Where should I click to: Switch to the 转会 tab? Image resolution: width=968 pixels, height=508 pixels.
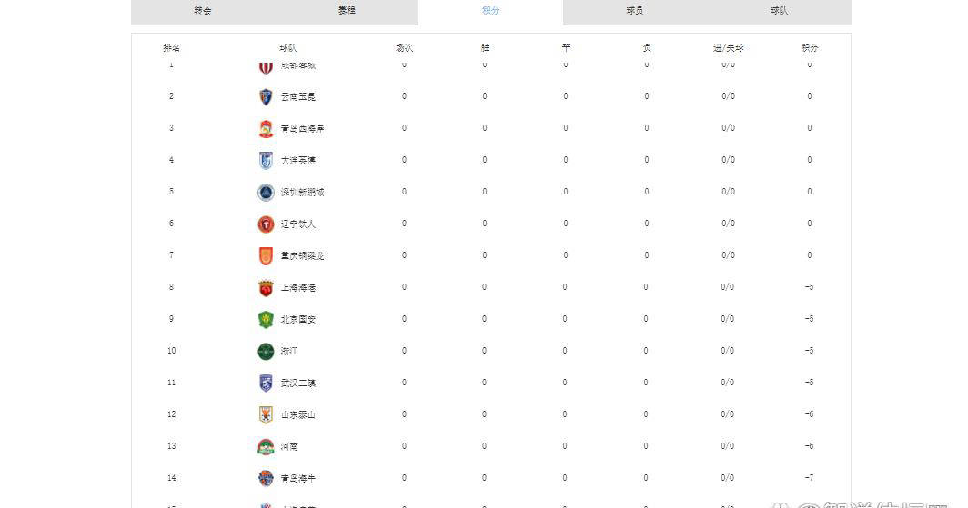pyautogui.click(x=203, y=11)
